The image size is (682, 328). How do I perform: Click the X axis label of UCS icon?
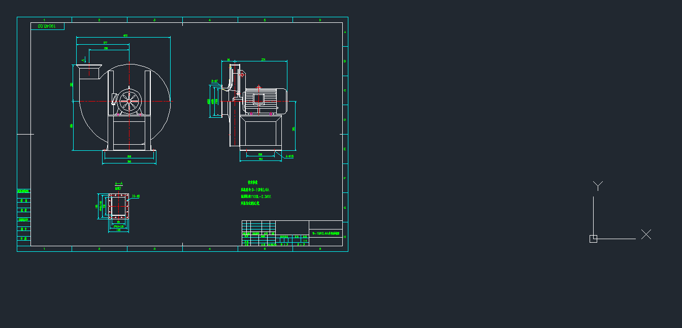[x=646, y=234]
